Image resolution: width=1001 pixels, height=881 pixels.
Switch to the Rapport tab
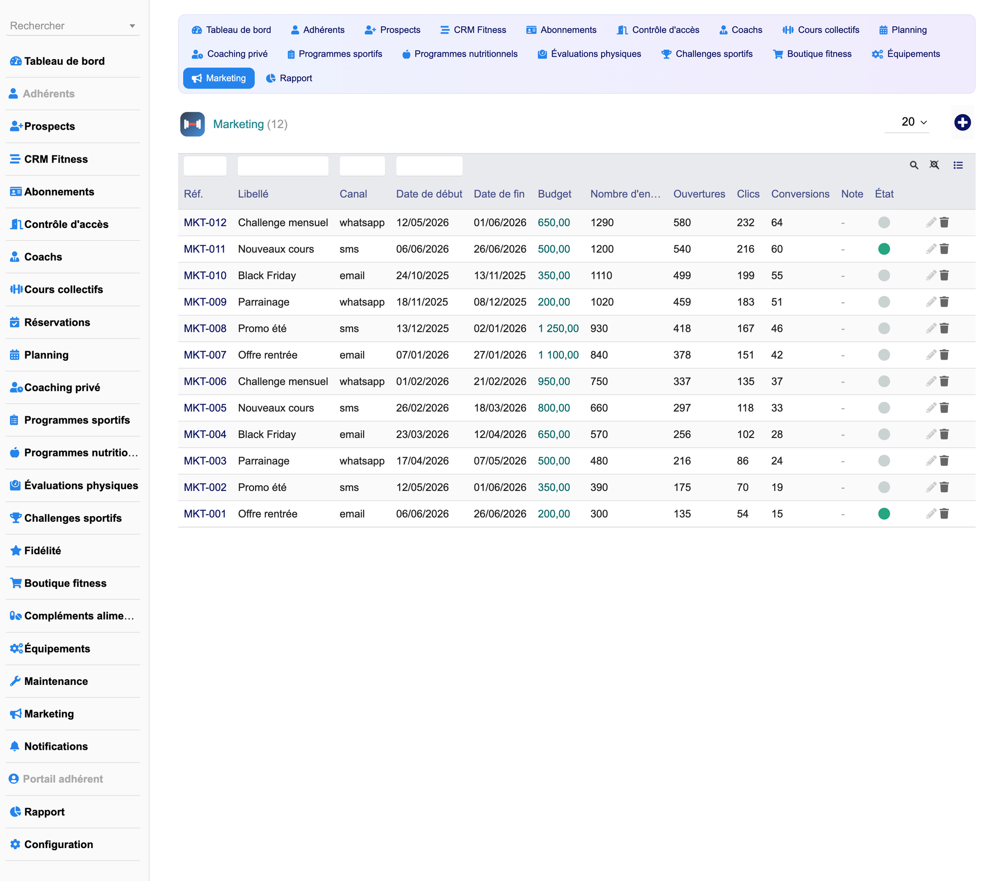(x=289, y=78)
